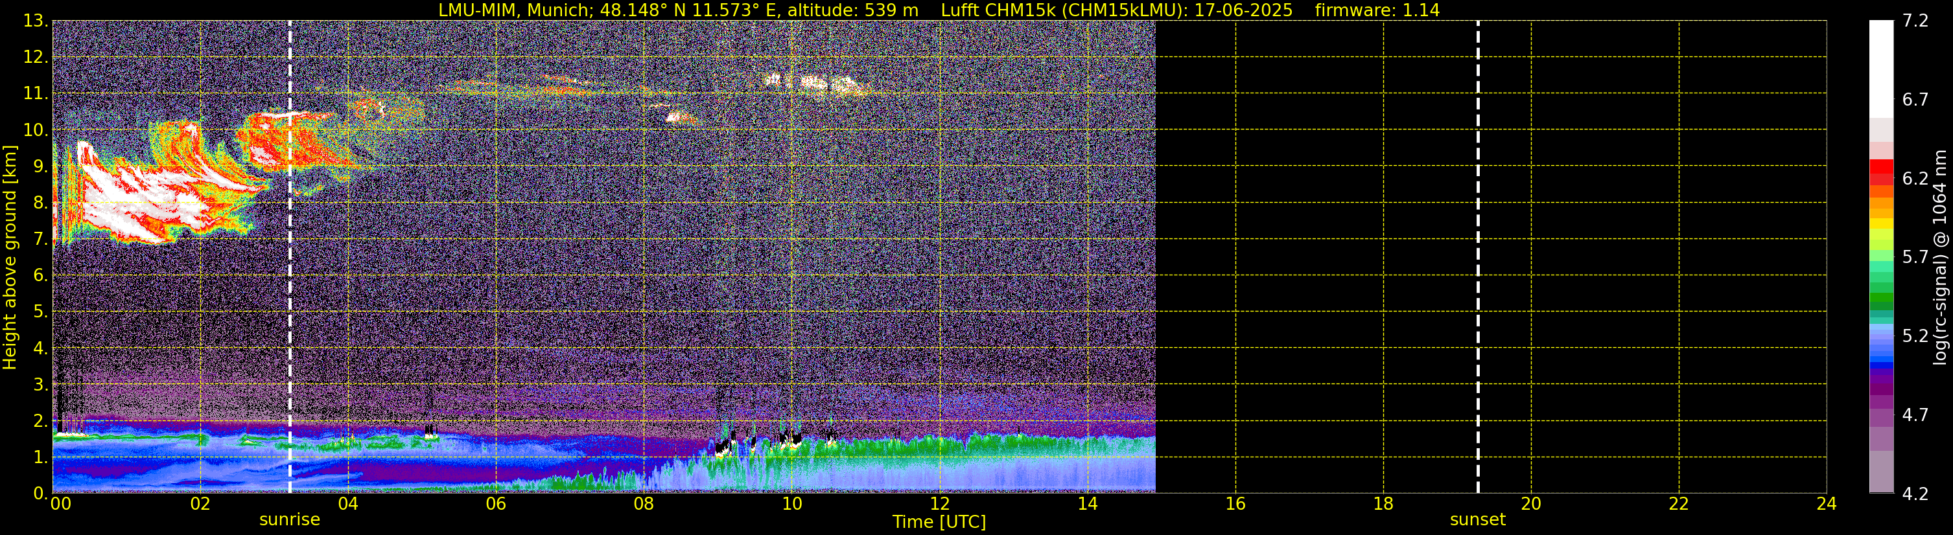Click the y-axis tick label '11.'
This screenshot has height=535, width=1953.
coord(36,94)
